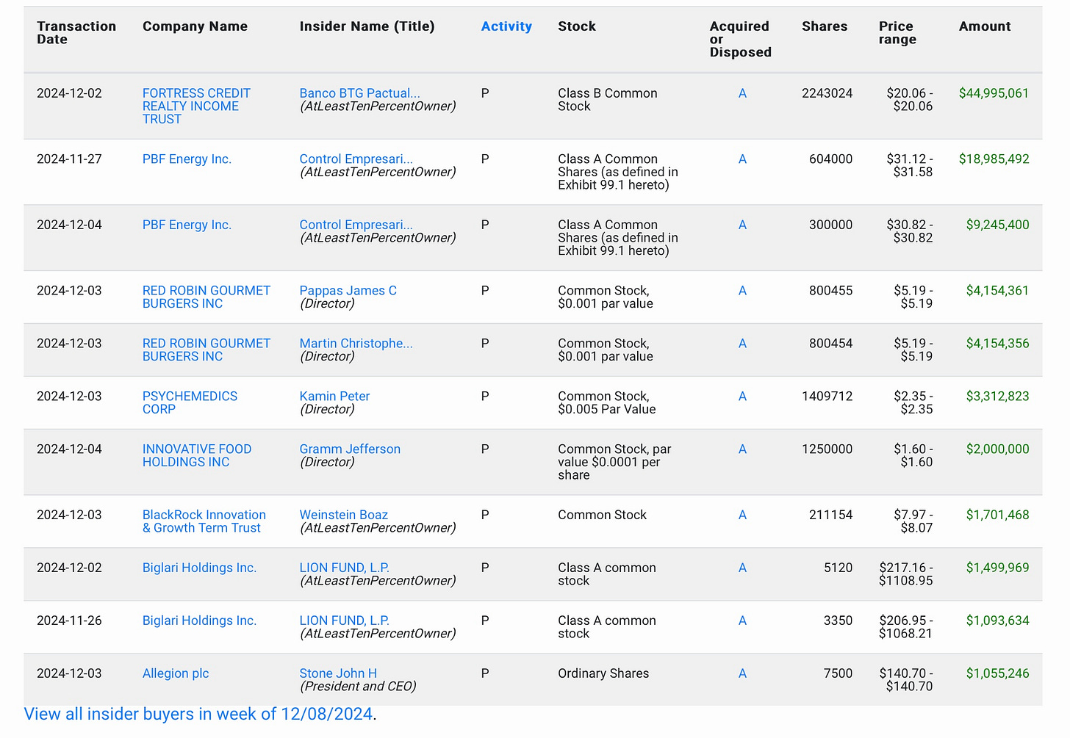Viewport: 1070px width, 738px height.
Task: Open Stone John H insider link
Action: coord(338,674)
